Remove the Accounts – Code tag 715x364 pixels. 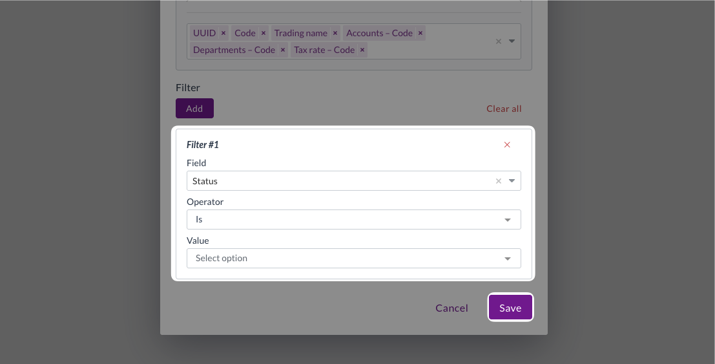[x=420, y=33]
